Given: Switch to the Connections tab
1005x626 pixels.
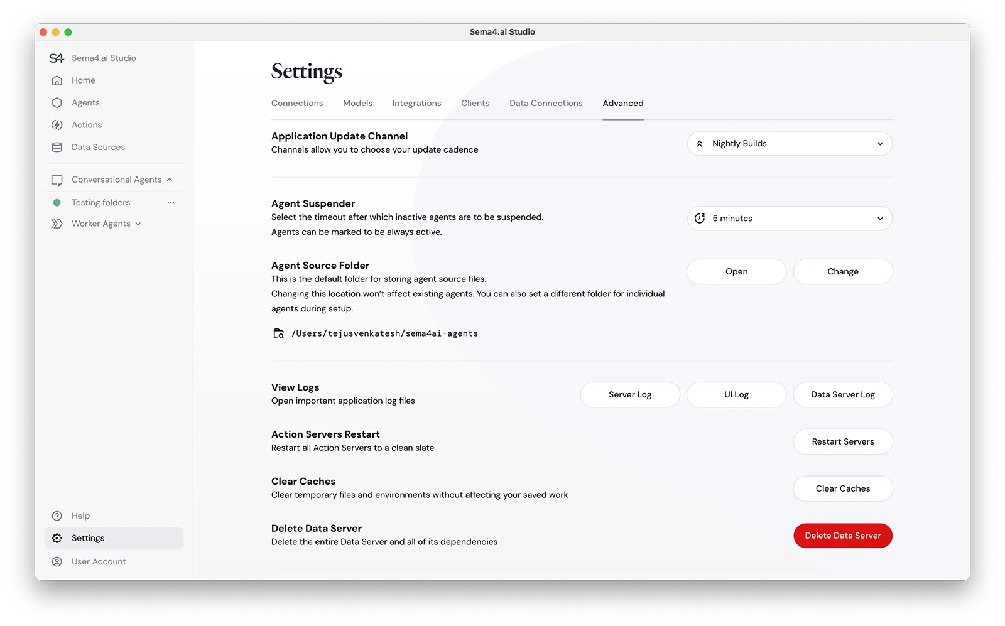Looking at the screenshot, I should click(x=297, y=103).
